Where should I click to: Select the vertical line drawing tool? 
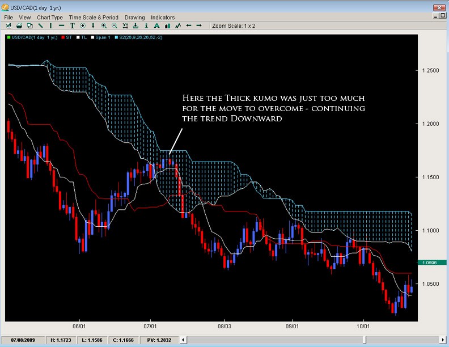(50, 26)
